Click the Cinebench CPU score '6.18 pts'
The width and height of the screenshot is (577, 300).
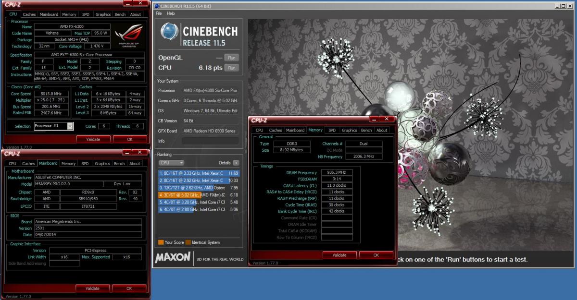pyautogui.click(x=211, y=68)
